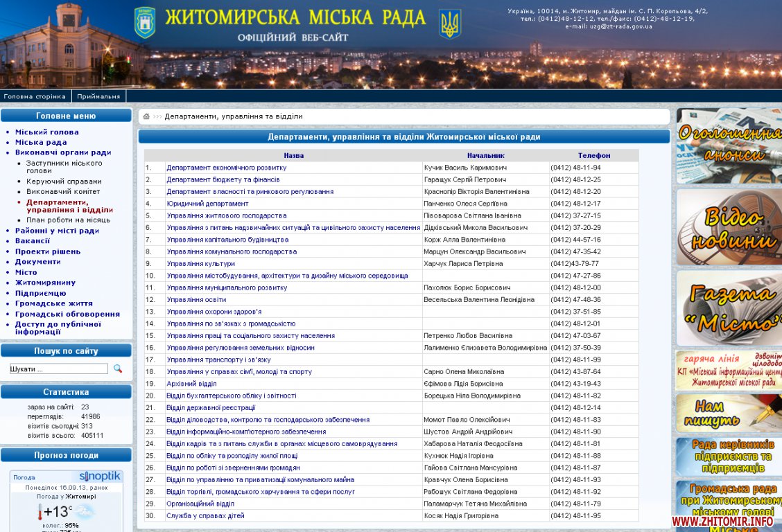Open the Оголошення анонси banner

(729, 145)
